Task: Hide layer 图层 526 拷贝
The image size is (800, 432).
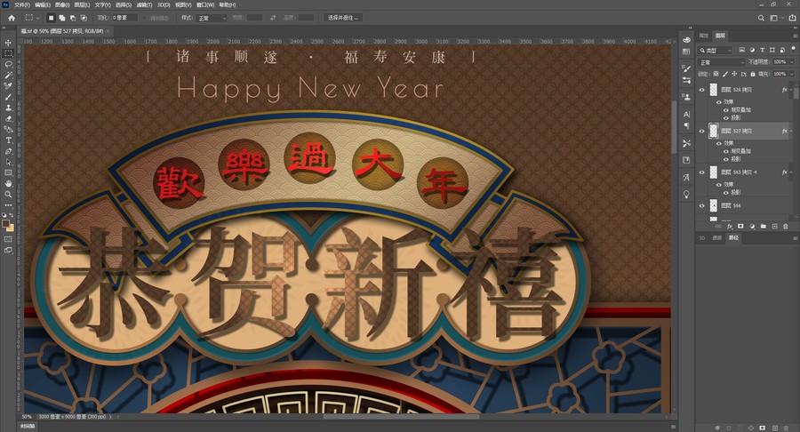Action: click(701, 90)
